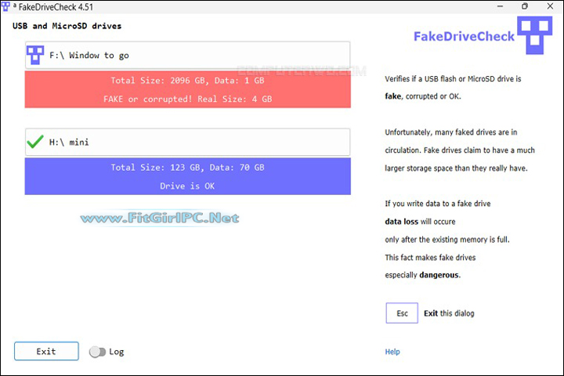Click the Total Size: 123 GB line
Screen dimensions: 564x376
click(x=188, y=167)
